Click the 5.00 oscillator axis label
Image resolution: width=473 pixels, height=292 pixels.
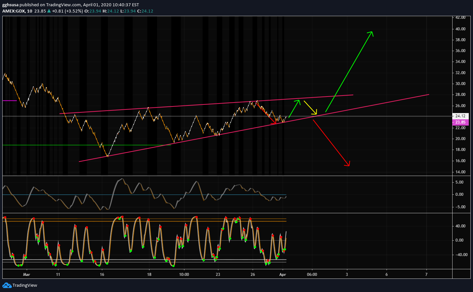459,182
